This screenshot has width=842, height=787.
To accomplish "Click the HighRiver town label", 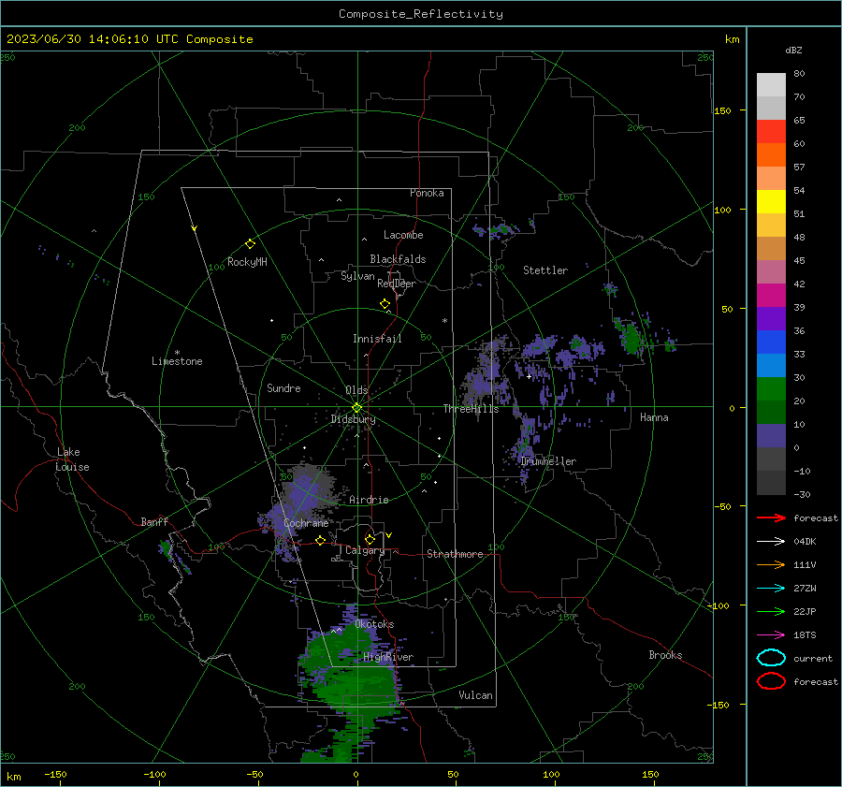I will point(388,657).
